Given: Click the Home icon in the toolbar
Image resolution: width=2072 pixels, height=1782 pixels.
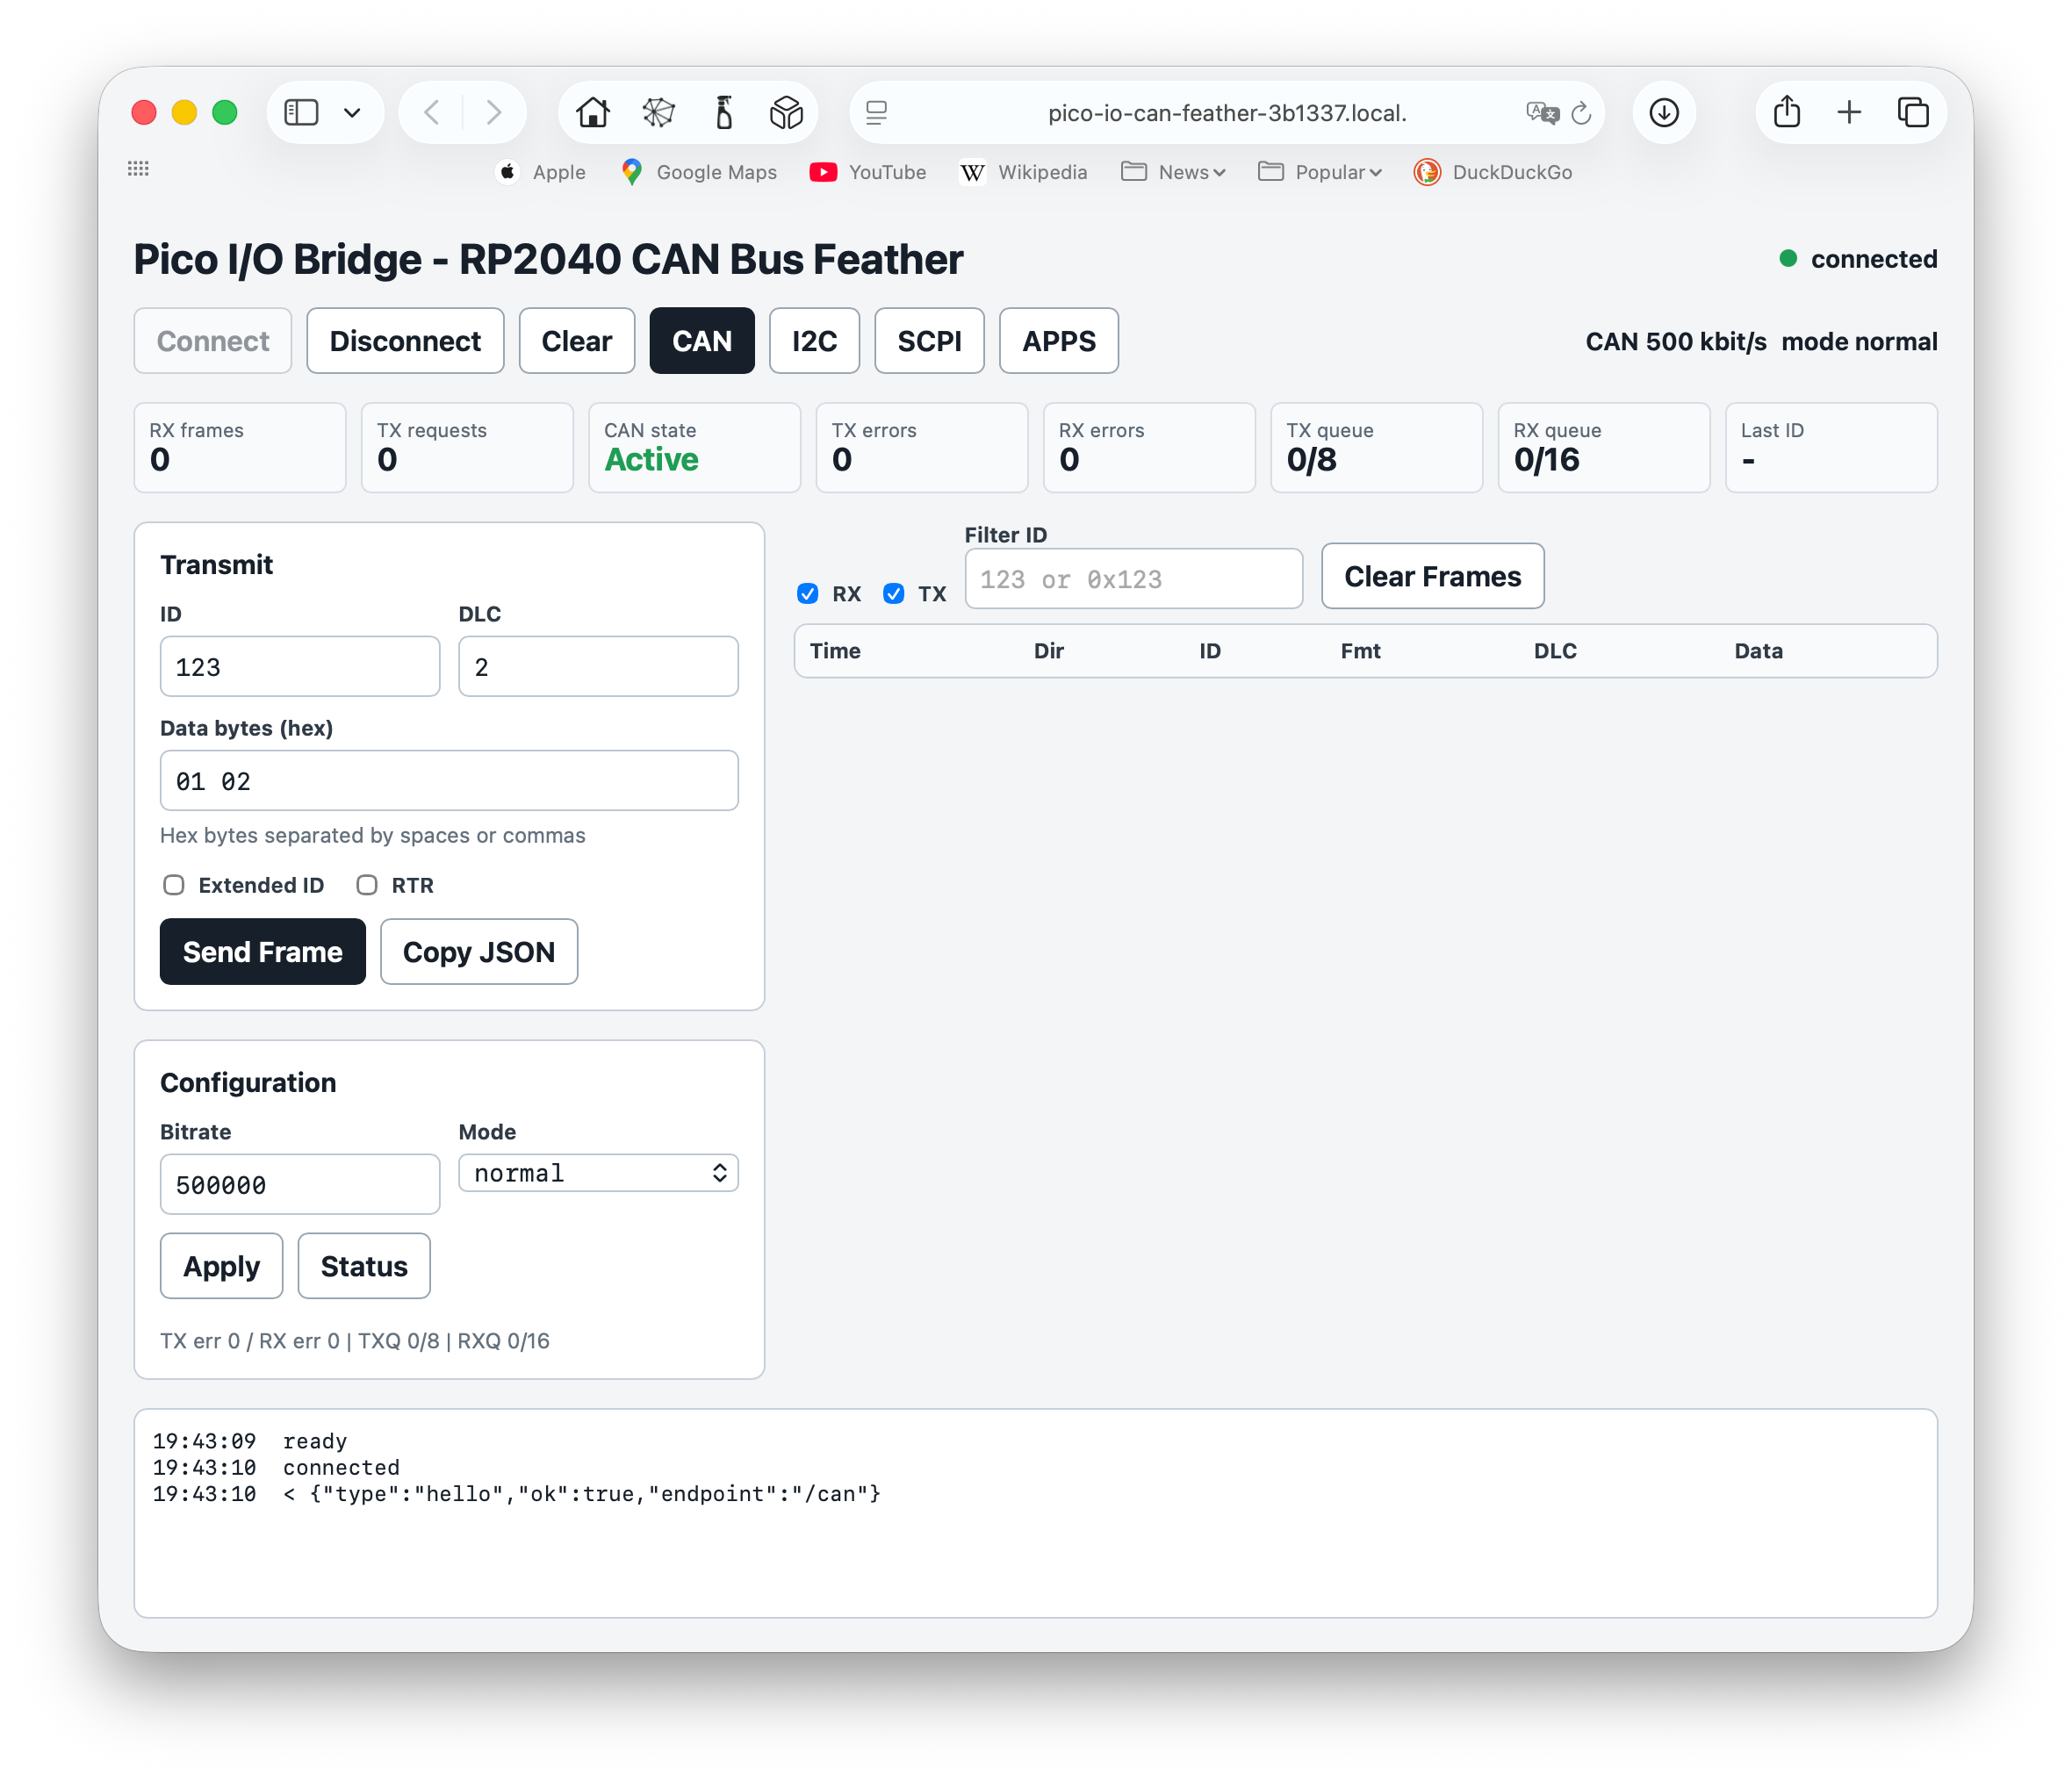Looking at the screenshot, I should click(593, 112).
